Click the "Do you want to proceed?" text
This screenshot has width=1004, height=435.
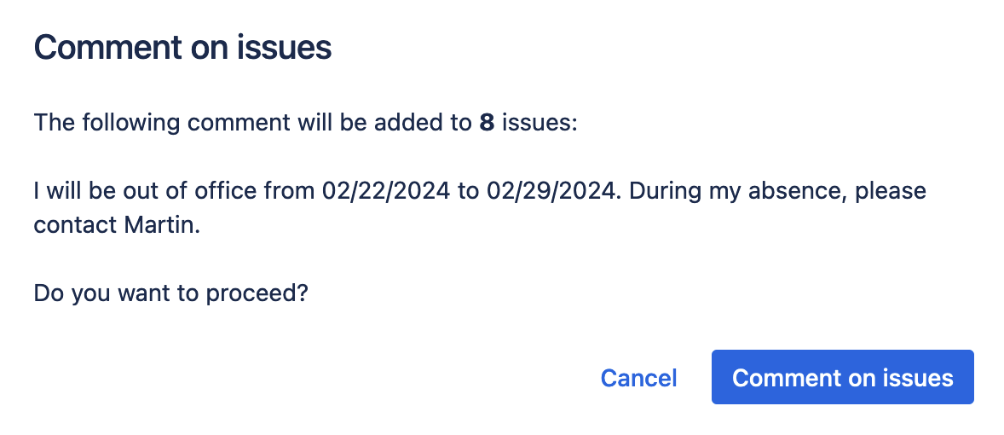point(170,294)
